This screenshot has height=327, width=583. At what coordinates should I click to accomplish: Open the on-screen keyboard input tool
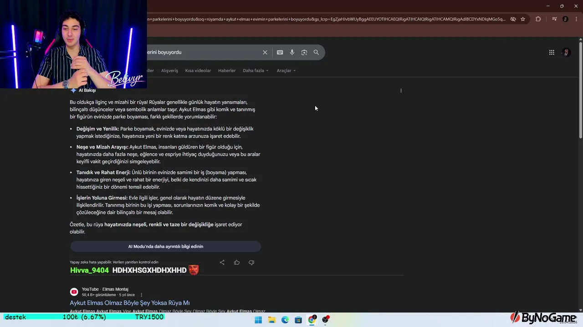280,52
